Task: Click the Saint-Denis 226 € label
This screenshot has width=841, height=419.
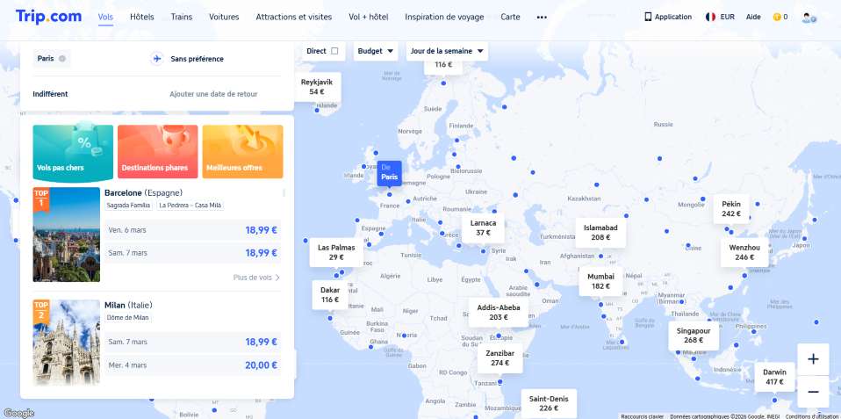Action: [549, 403]
